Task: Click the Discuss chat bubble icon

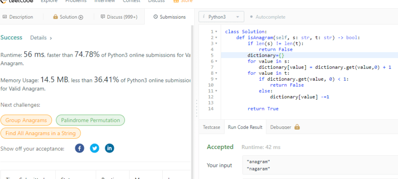Action: pyautogui.click(x=103, y=17)
